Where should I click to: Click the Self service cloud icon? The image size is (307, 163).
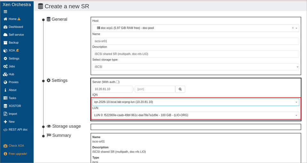pyautogui.click(x=5, y=35)
